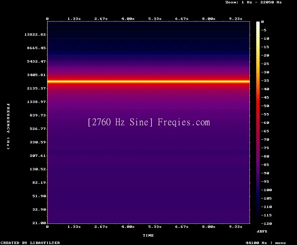The image size is (297, 245).
Task: Click "1.33s" on the top time axis
Action: point(74,19)
